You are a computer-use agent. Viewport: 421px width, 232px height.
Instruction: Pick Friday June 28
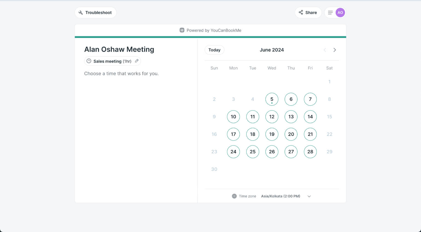310,152
